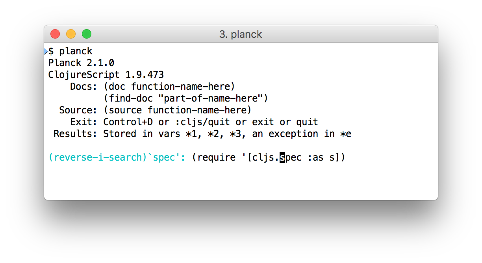482x263 pixels.
Task: Click the ':as s])' end of command
Action: tap(326, 157)
